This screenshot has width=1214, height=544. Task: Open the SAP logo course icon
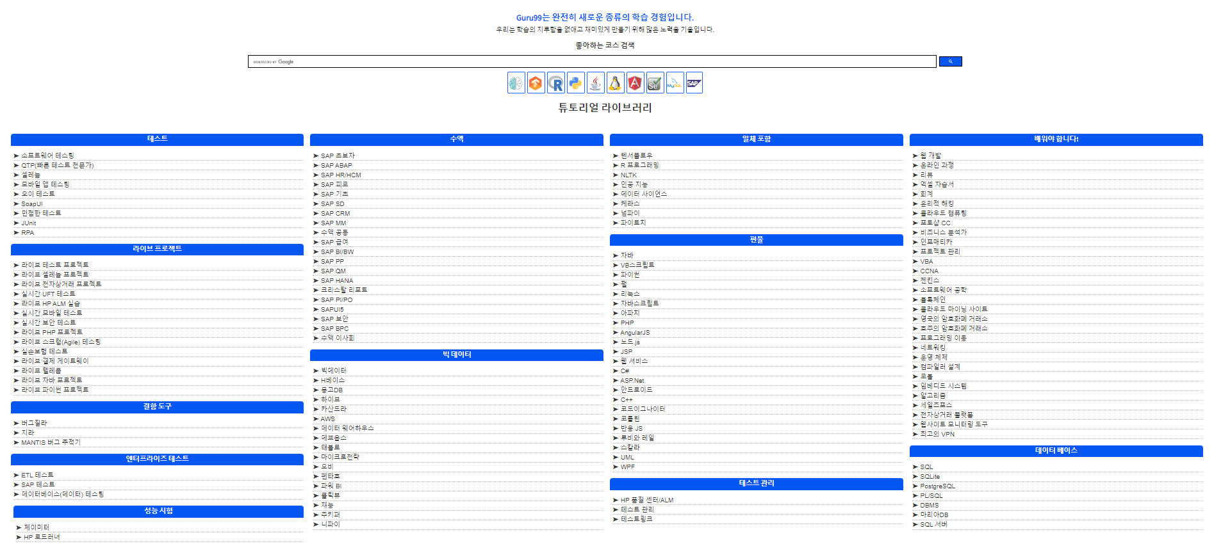(x=694, y=83)
